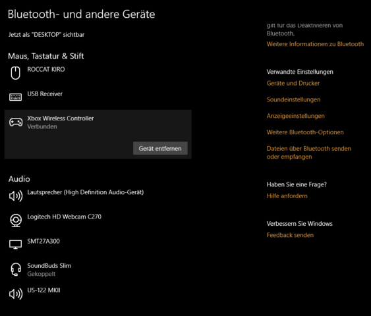The height and width of the screenshot is (316, 371).
Task: Remove device with Gerät entfernen button
Action: click(x=160, y=148)
